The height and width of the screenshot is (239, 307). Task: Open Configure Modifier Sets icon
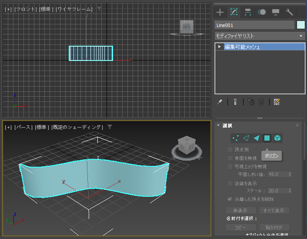click(x=277, y=102)
